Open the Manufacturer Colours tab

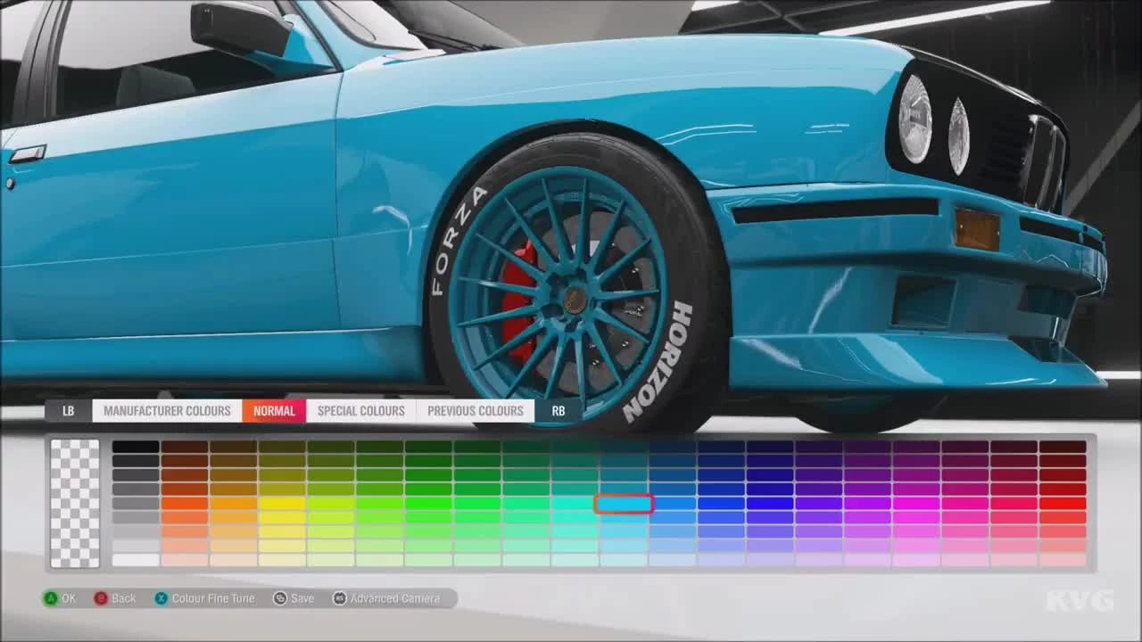[167, 411]
